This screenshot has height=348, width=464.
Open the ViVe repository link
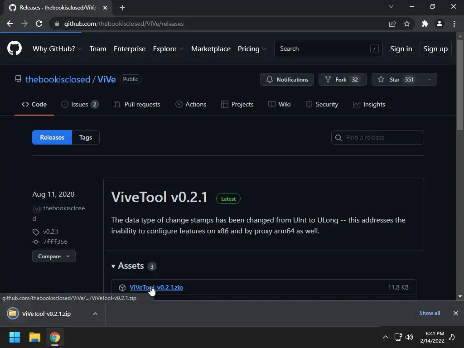point(106,79)
